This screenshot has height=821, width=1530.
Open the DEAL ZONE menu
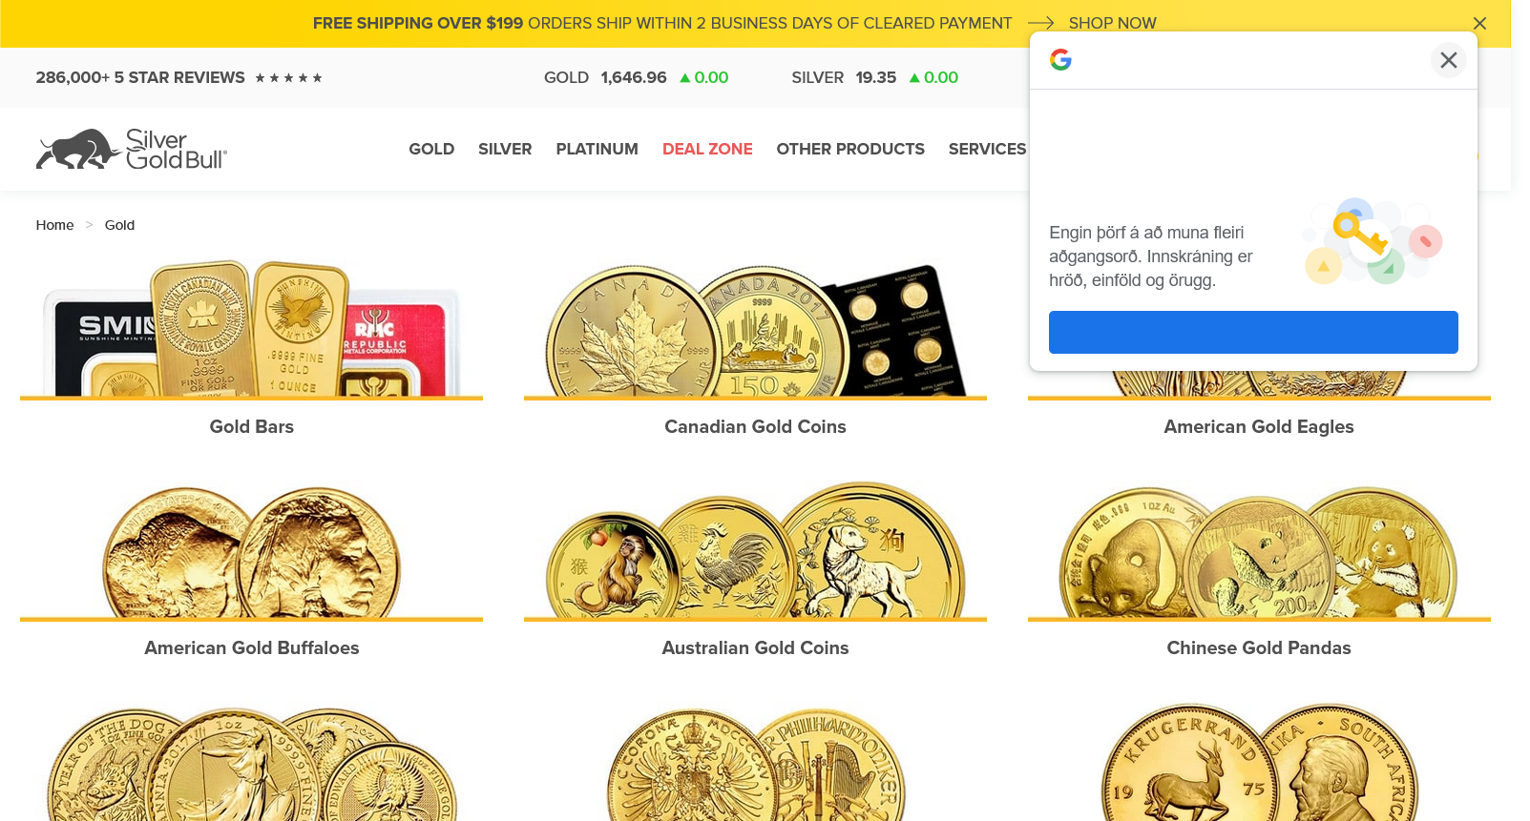pos(707,149)
